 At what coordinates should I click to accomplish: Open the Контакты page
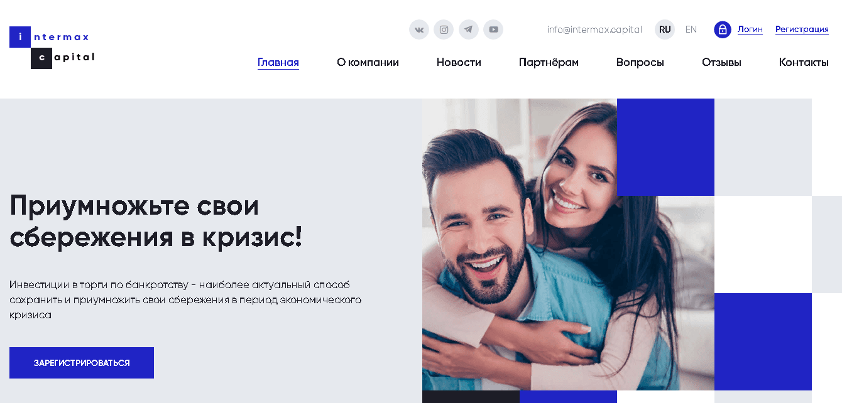tap(804, 62)
